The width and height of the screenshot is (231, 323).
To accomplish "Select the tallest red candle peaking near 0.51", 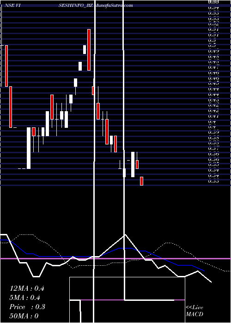I will click(x=89, y=50).
